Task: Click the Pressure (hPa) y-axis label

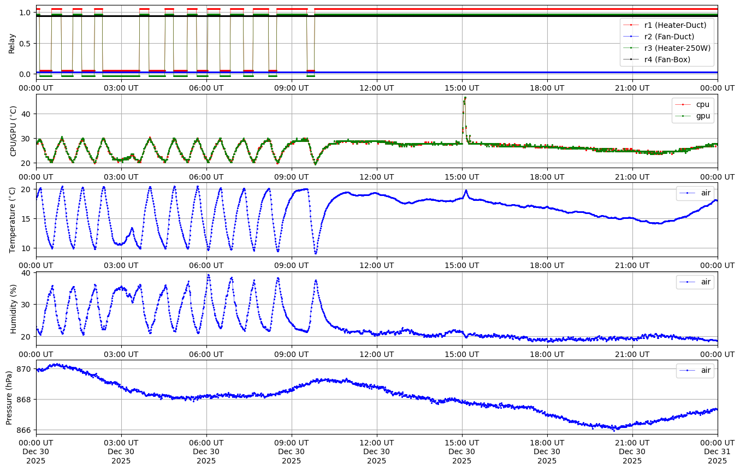Action: 9,396
